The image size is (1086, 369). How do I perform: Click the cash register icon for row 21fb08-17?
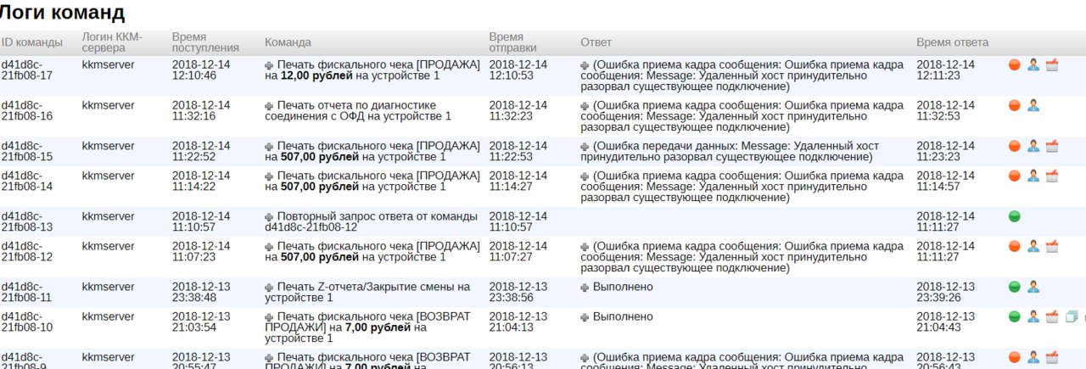(x=1052, y=65)
